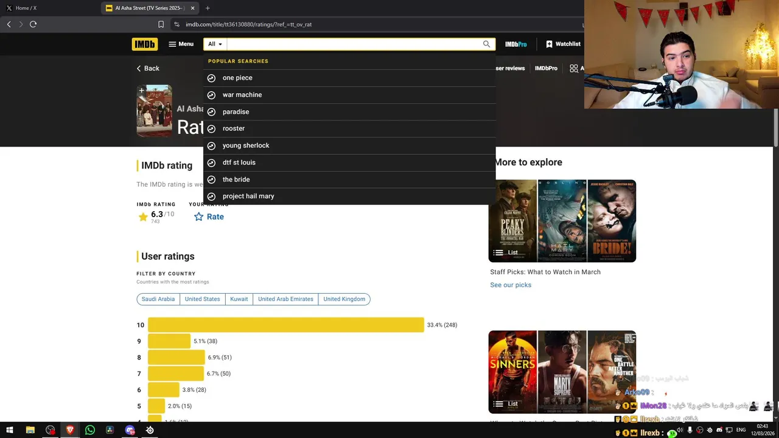Select the 'the bride' popular search
This screenshot has width=779, height=438.
tap(349, 179)
